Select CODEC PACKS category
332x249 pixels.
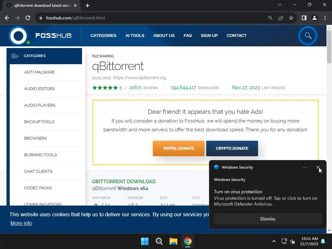tap(38, 188)
